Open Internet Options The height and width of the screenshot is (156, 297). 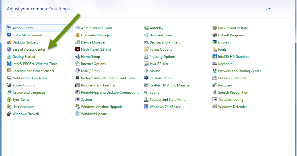click(x=93, y=64)
